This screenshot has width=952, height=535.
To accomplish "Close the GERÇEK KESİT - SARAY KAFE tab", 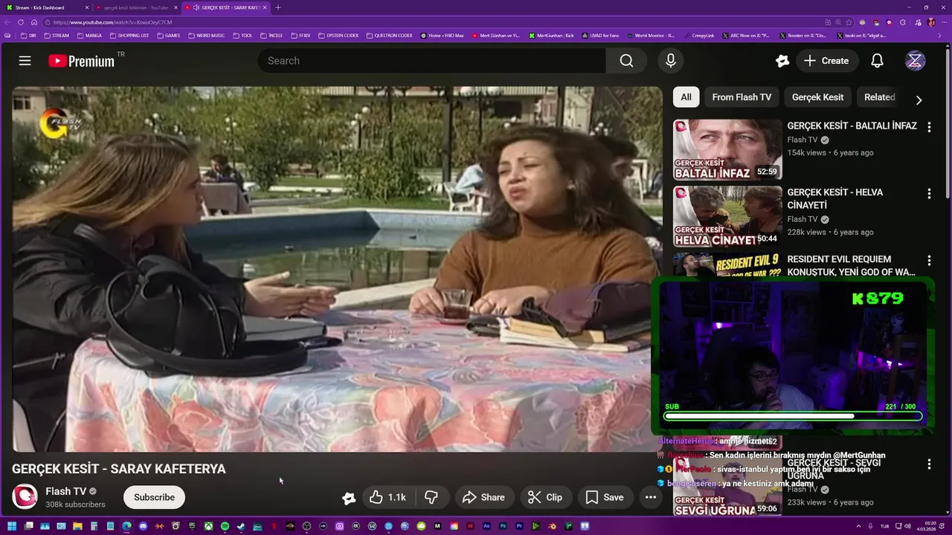I will 265,7.
